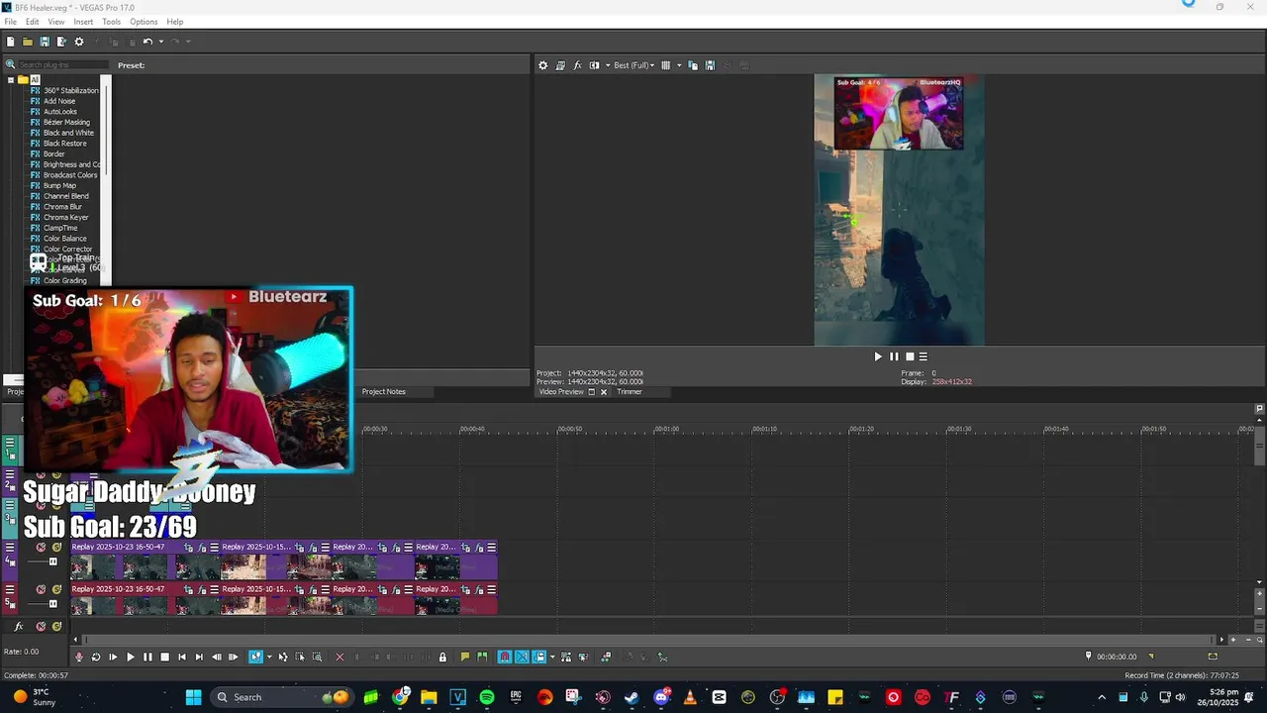Play video in preview window

tap(877, 356)
